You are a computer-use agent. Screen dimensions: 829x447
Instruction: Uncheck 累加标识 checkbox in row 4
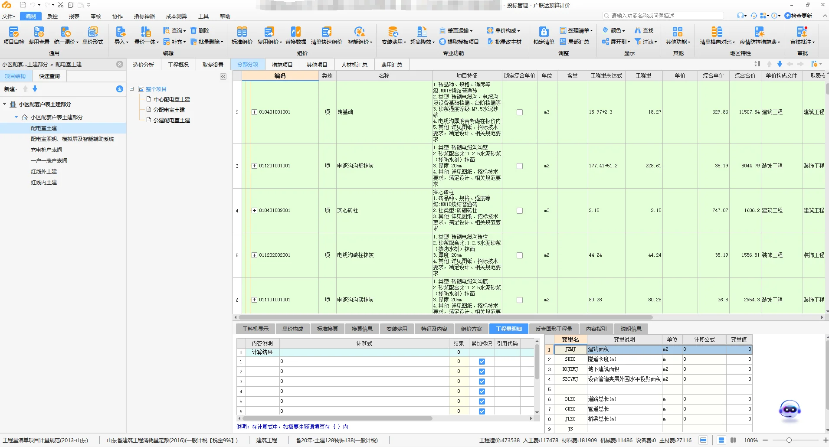click(x=482, y=392)
